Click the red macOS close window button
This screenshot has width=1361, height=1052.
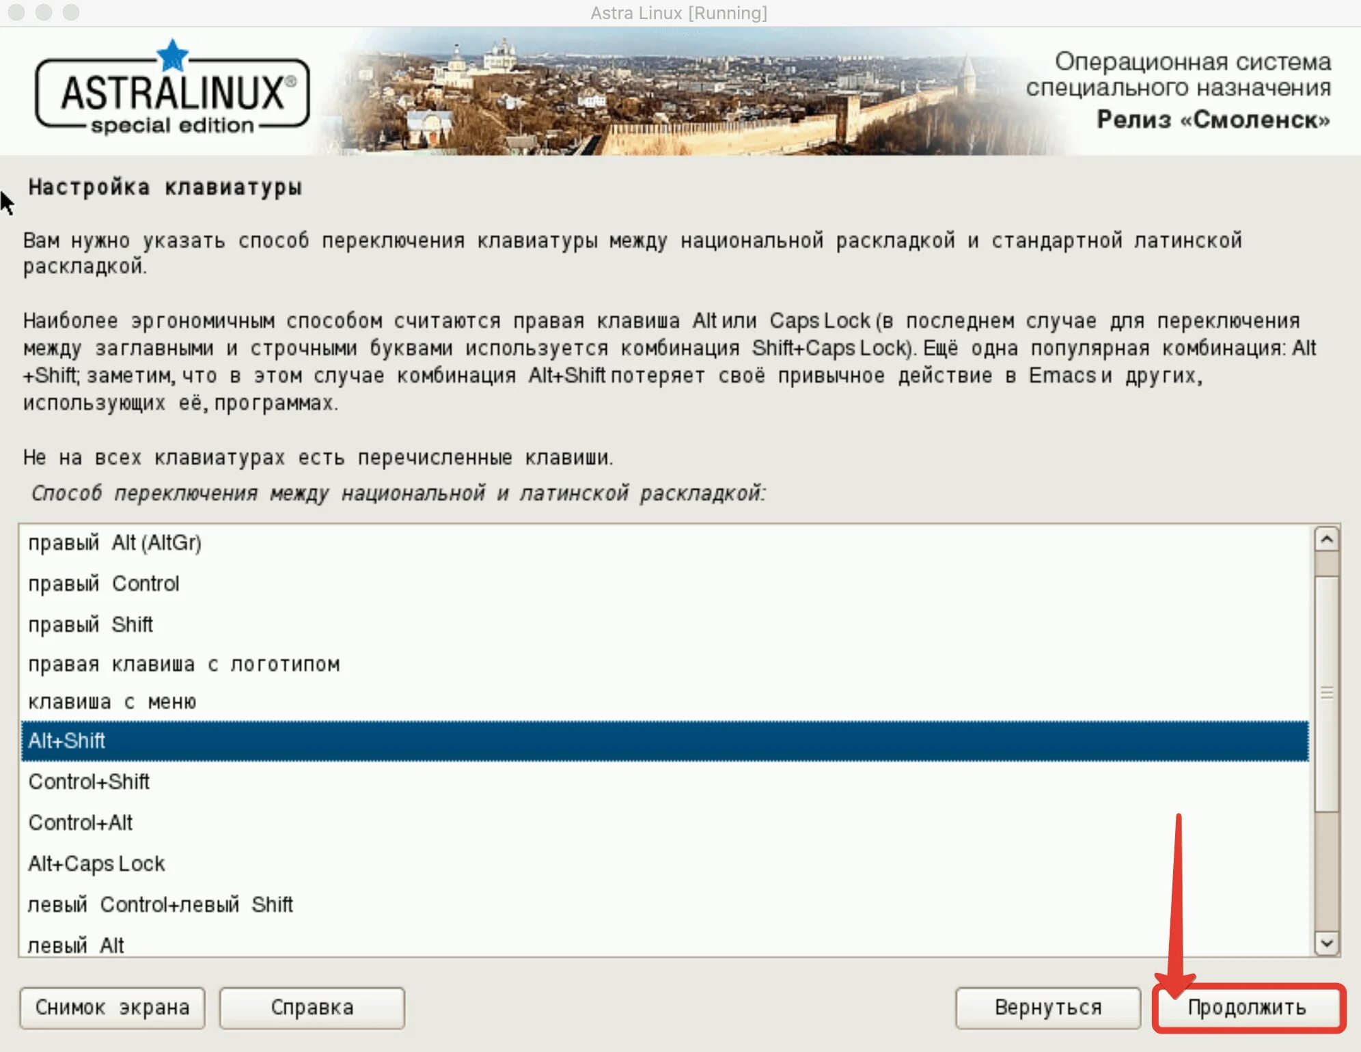[16, 12]
